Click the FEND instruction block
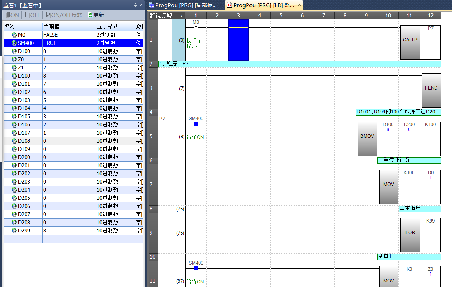The image size is (452, 287). pos(431,90)
